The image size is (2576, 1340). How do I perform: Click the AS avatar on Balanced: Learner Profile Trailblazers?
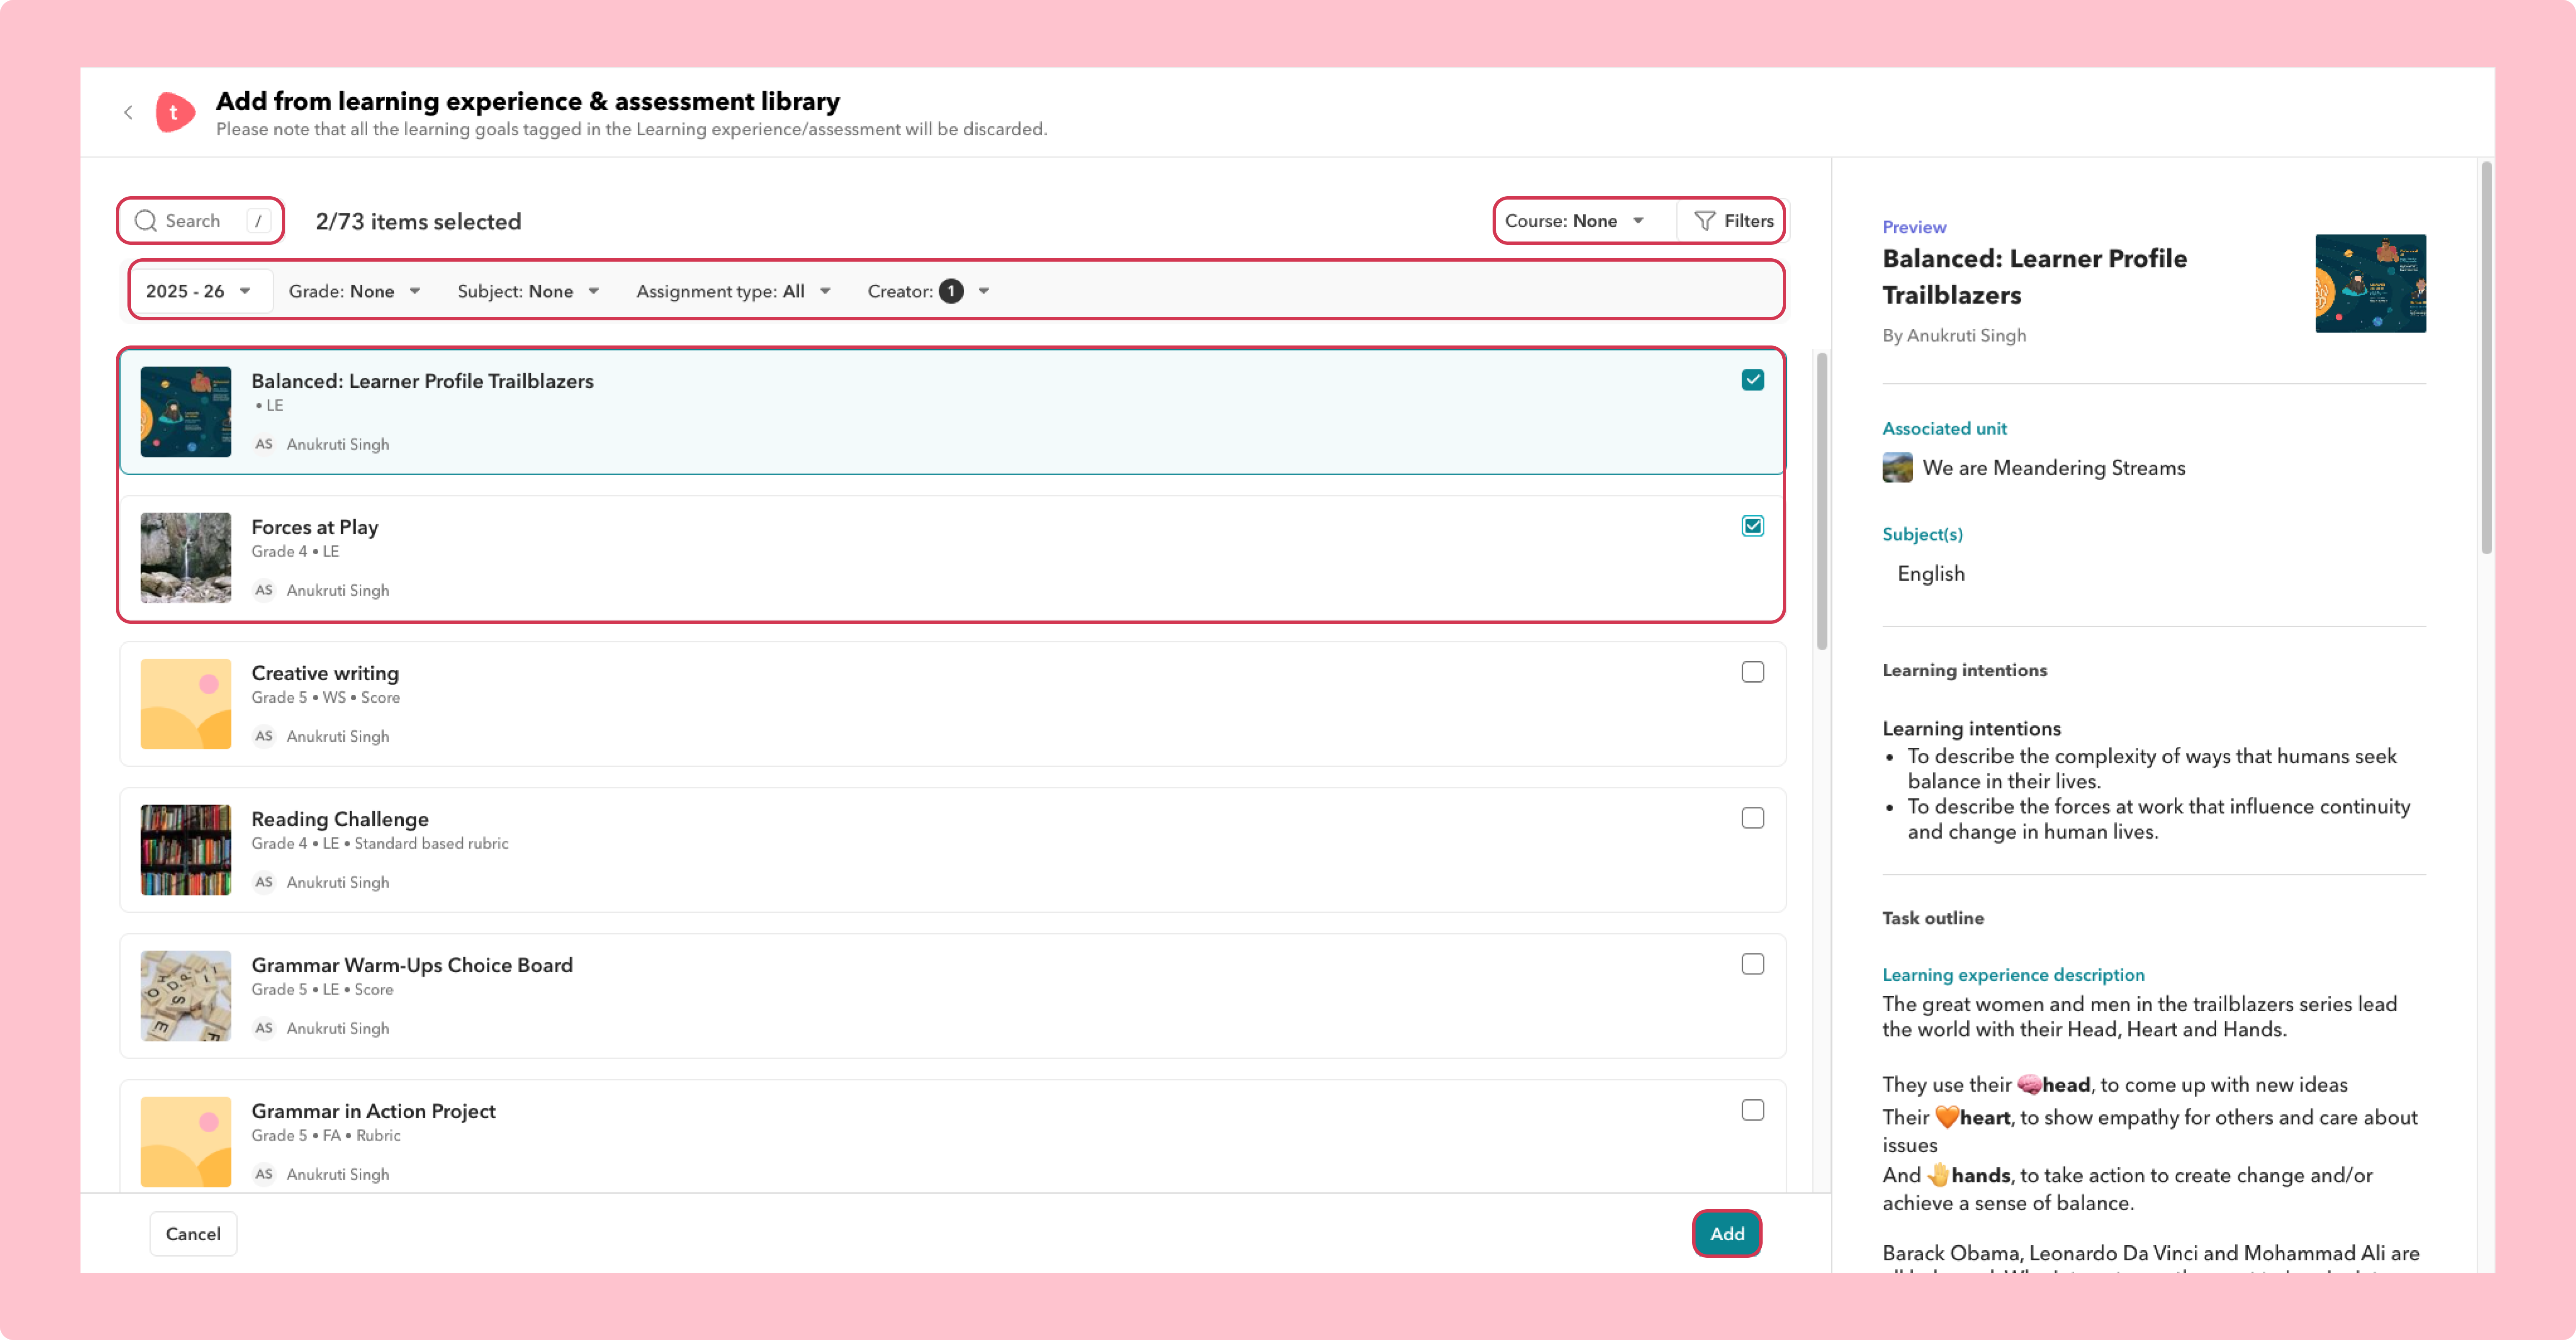(264, 444)
